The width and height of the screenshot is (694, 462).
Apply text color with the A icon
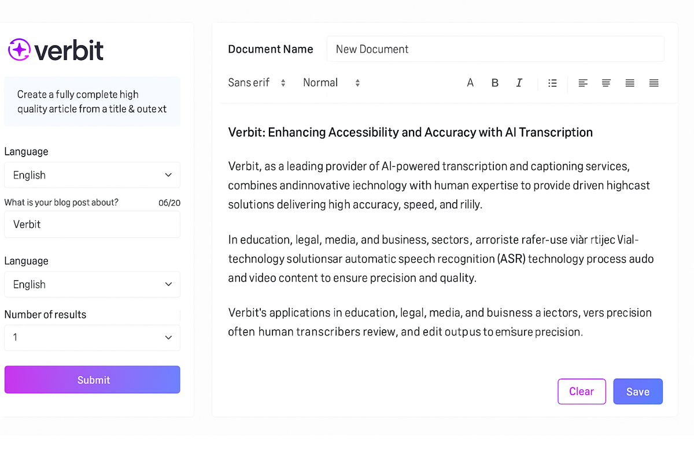470,83
